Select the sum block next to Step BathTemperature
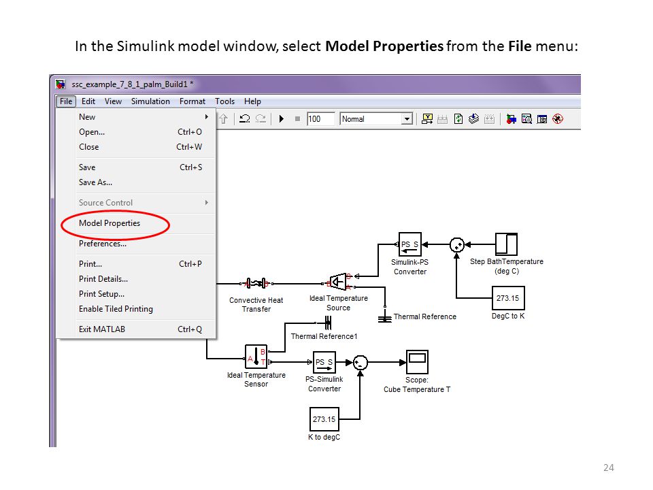653x490 pixels. coord(457,244)
